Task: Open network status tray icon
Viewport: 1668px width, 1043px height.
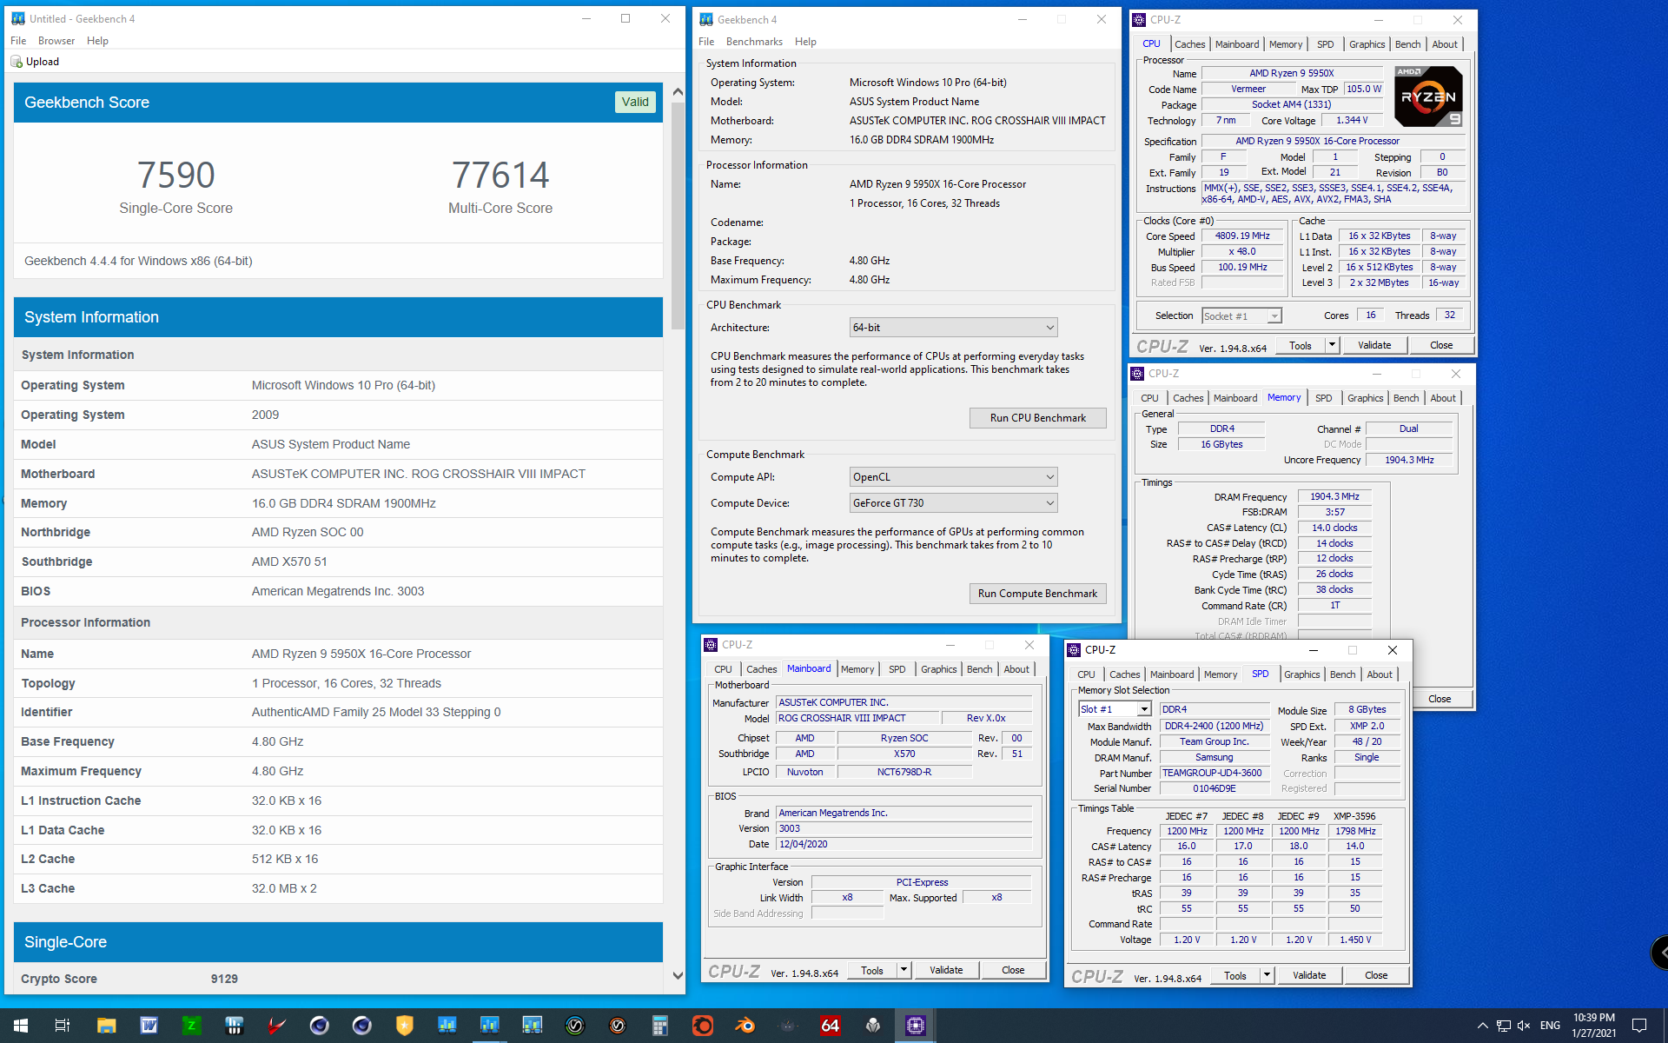Action: coord(1503,1026)
